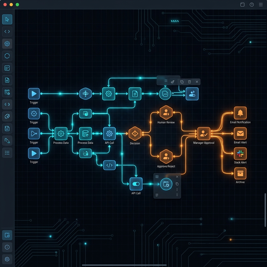Duplicate the node via the copy button
The height and width of the screenshot is (267, 267).
[181, 82]
